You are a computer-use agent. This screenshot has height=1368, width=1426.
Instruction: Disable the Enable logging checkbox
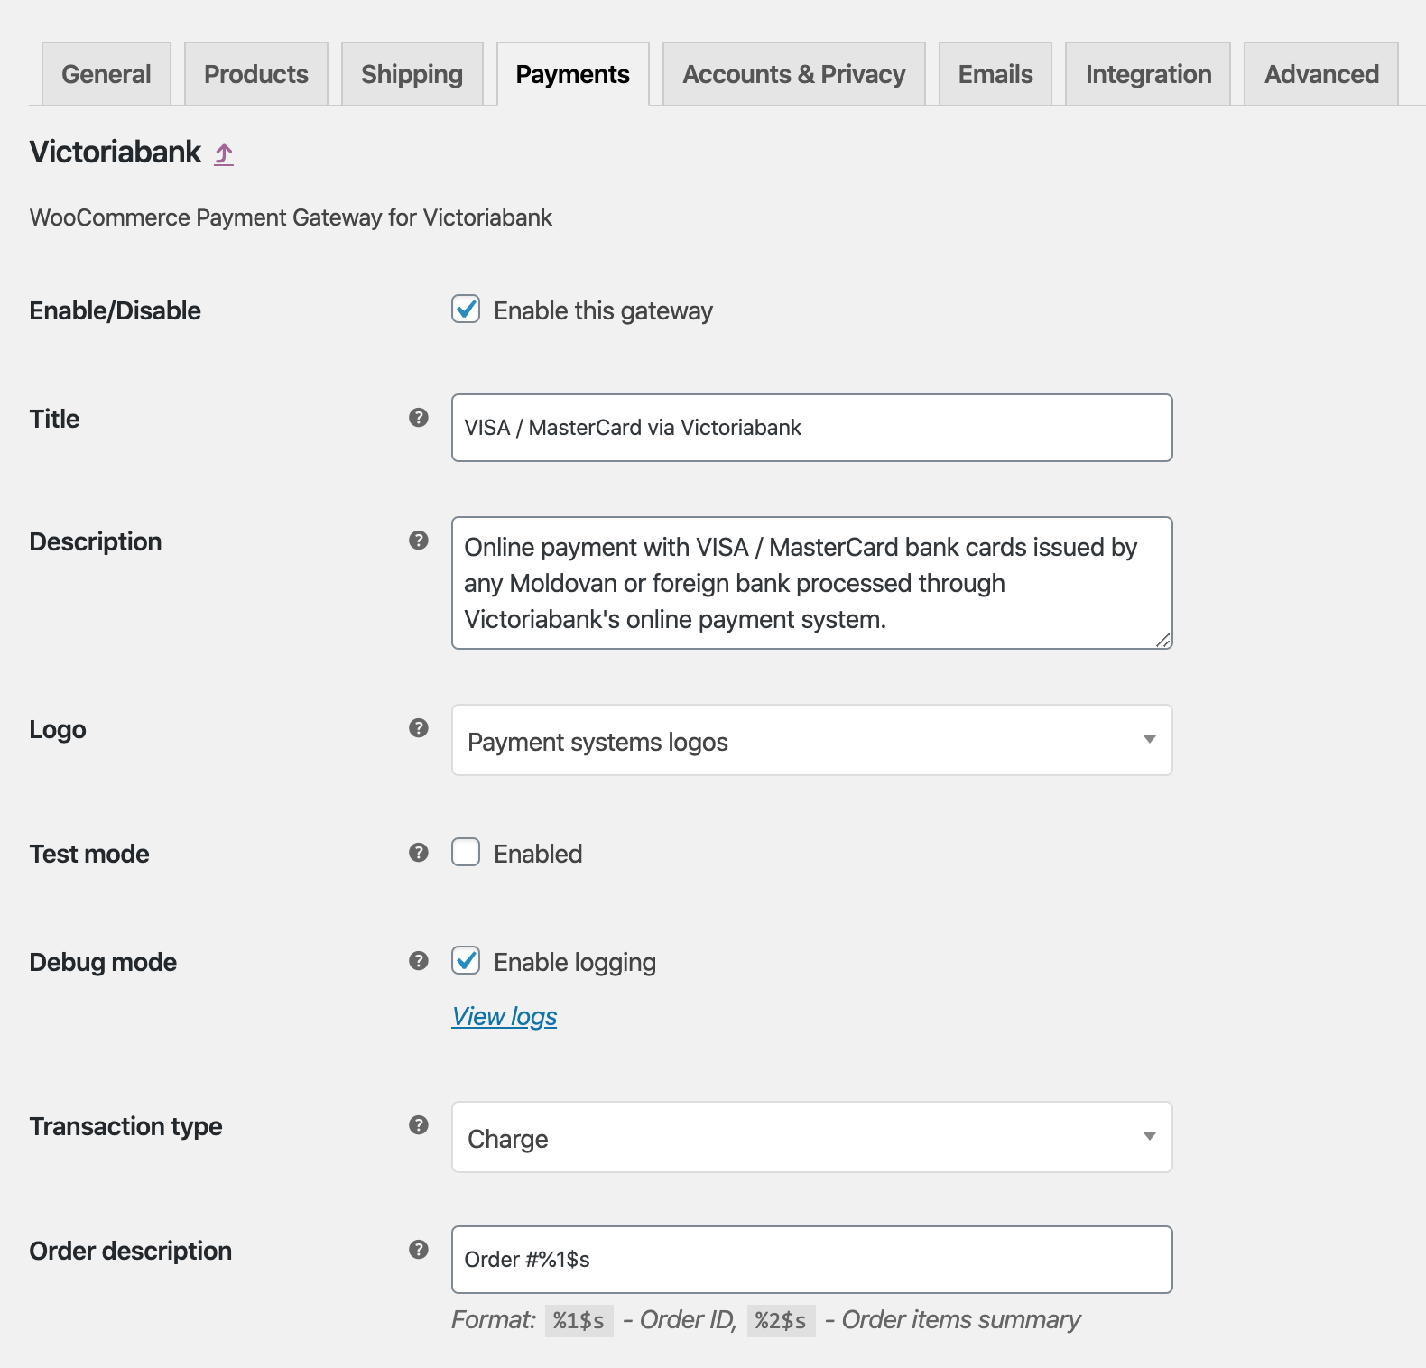pos(466,961)
